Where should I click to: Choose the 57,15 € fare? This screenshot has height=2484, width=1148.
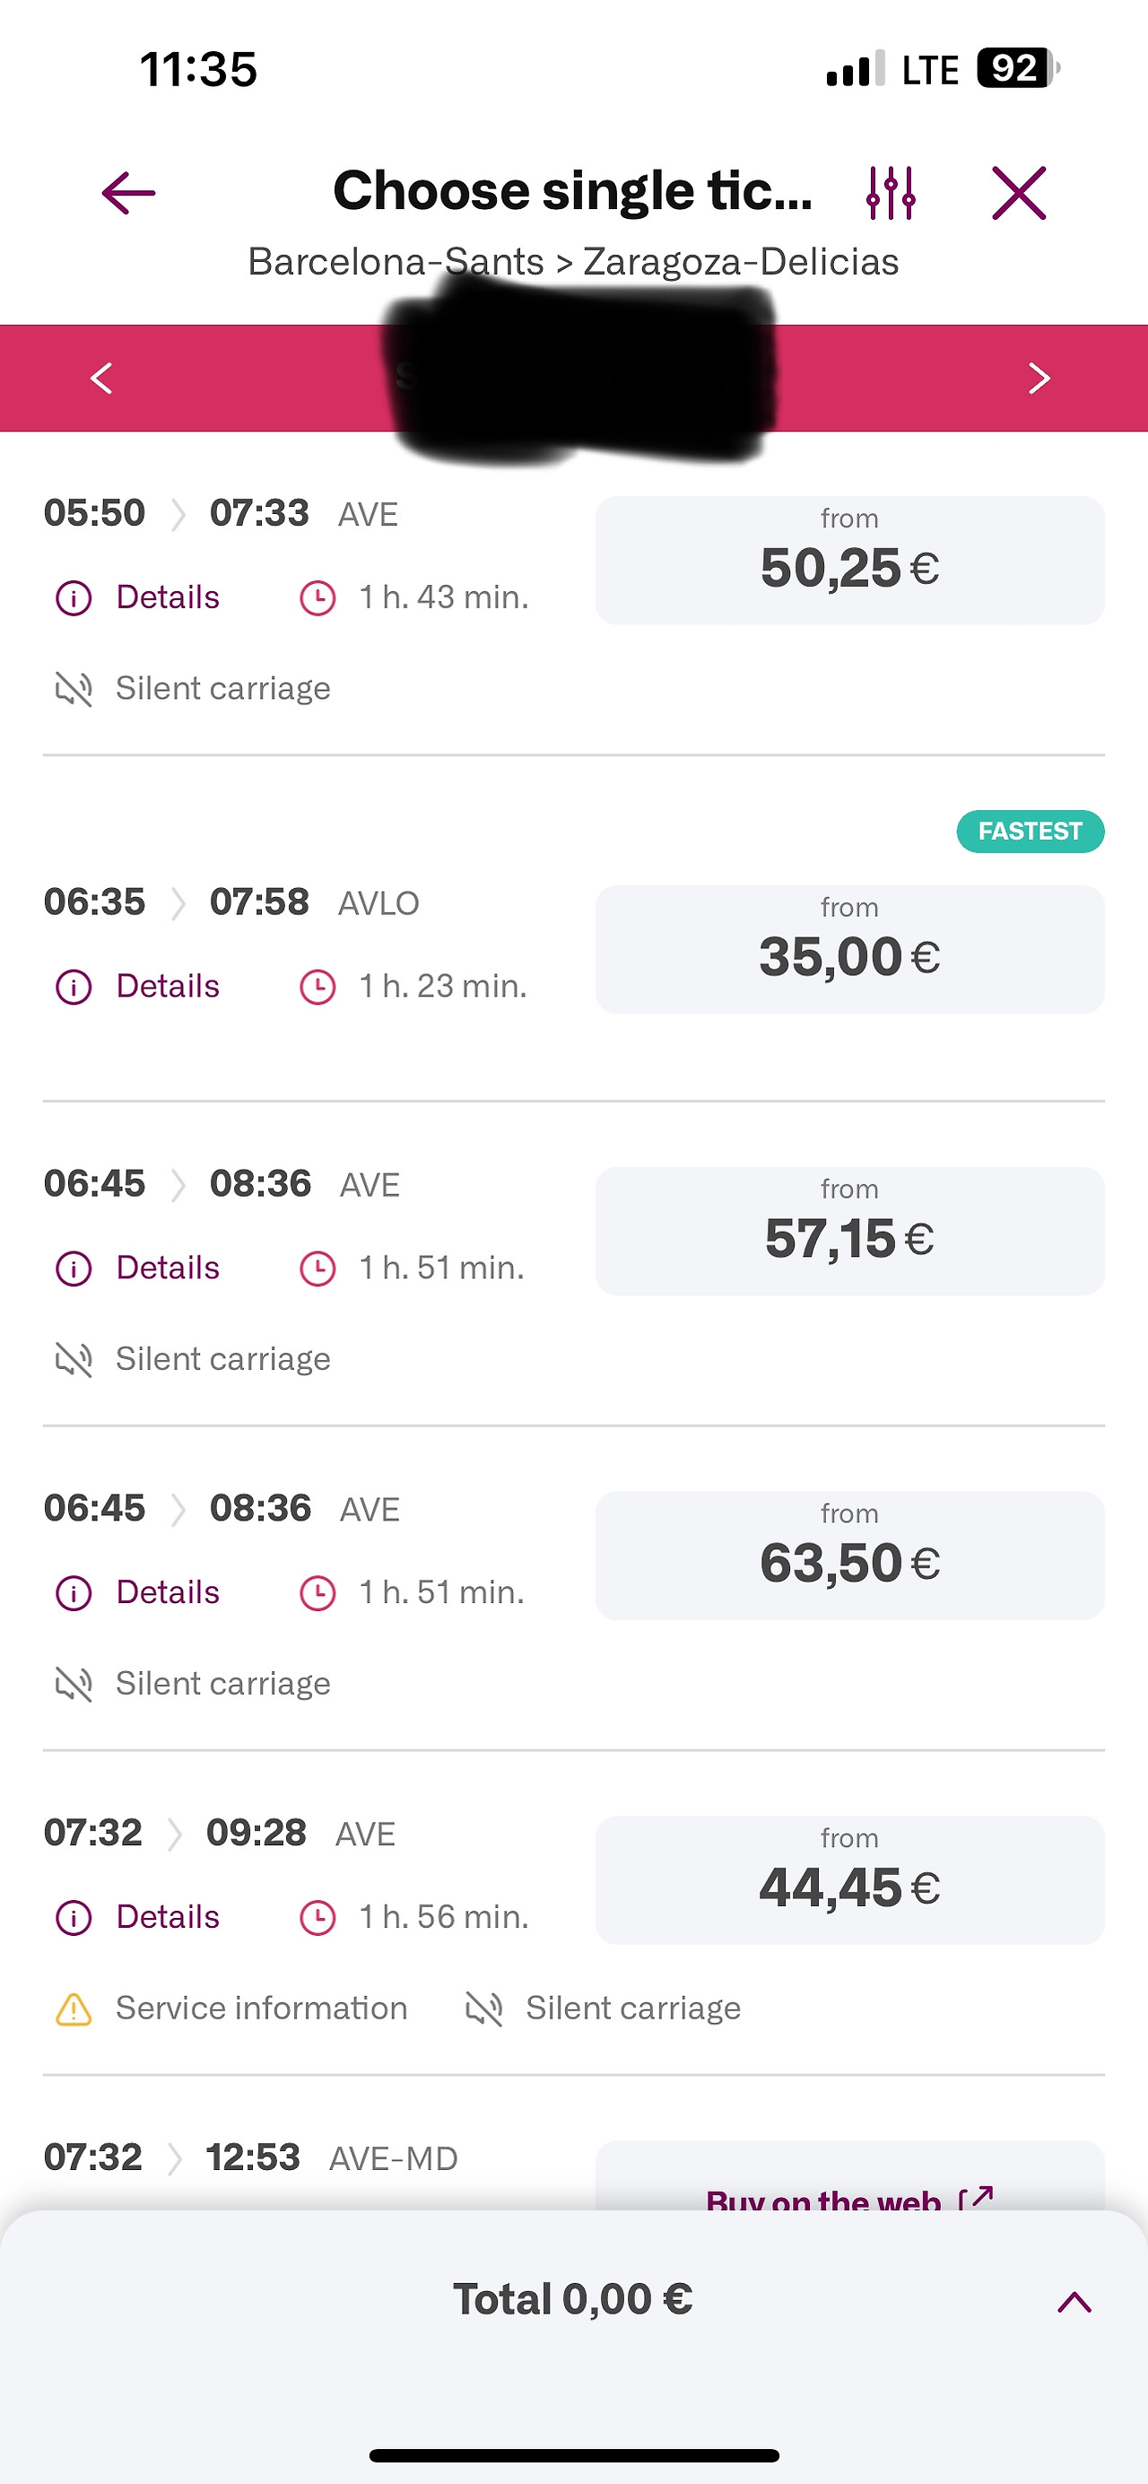[x=849, y=1231]
